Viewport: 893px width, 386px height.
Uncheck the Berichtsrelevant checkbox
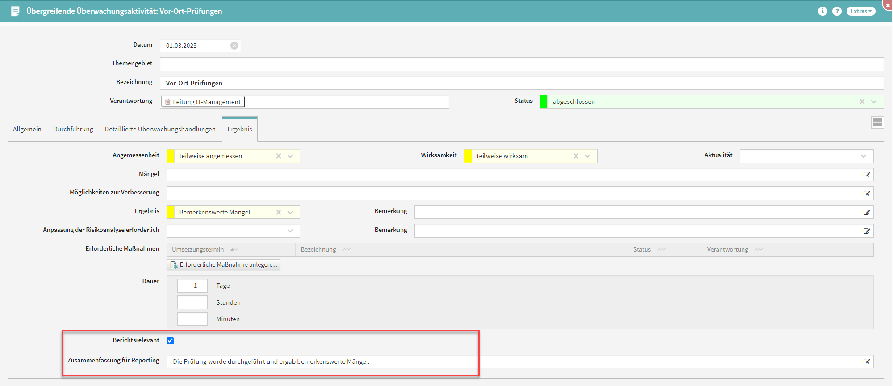170,341
